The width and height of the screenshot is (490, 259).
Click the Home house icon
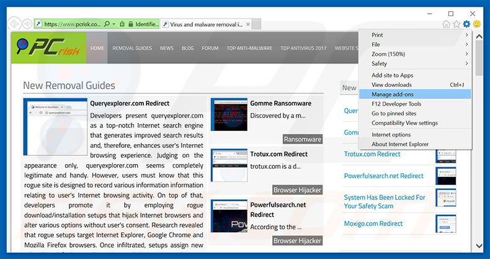point(446,24)
